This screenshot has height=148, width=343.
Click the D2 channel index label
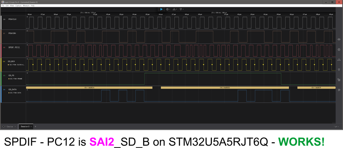(4, 47)
